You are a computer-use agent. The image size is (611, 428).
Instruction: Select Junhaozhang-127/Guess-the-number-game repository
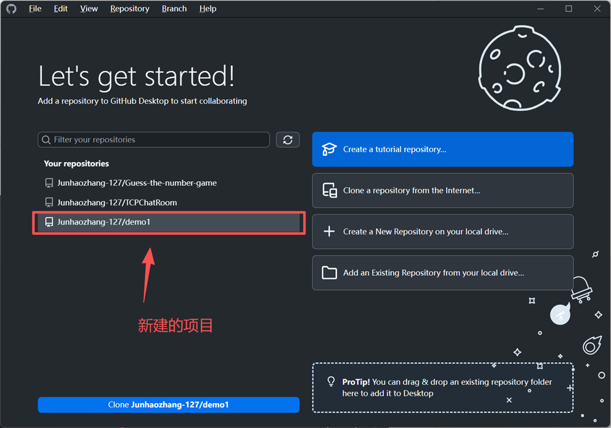pos(168,183)
